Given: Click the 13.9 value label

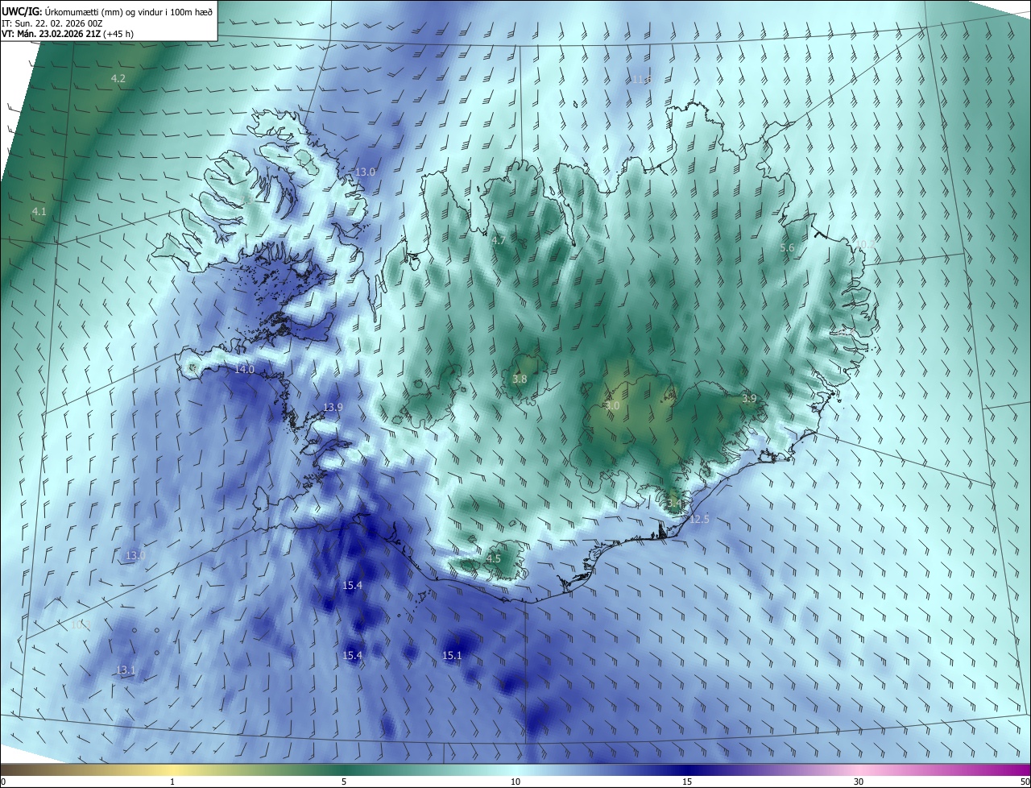Looking at the screenshot, I should (x=333, y=408).
